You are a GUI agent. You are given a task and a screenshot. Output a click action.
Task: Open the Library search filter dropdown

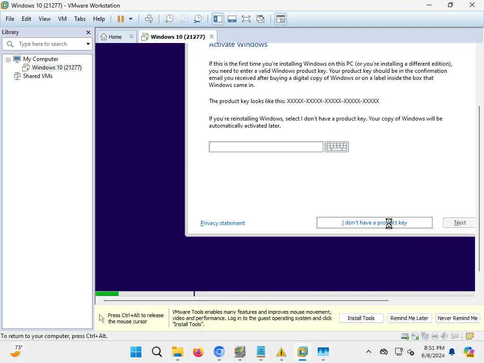point(88,44)
